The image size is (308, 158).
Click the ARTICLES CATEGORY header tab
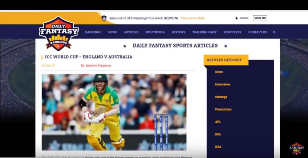pyautogui.click(x=226, y=60)
